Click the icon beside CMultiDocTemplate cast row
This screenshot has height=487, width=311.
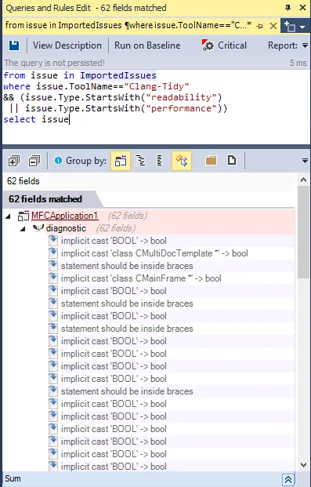53,253
